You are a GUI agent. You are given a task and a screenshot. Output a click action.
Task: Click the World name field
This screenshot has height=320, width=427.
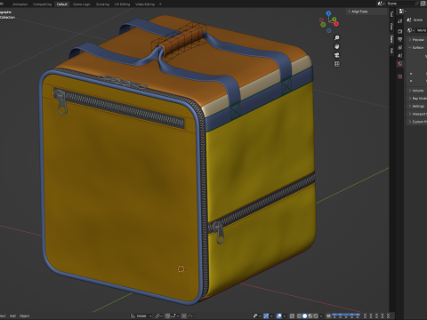pos(422,30)
